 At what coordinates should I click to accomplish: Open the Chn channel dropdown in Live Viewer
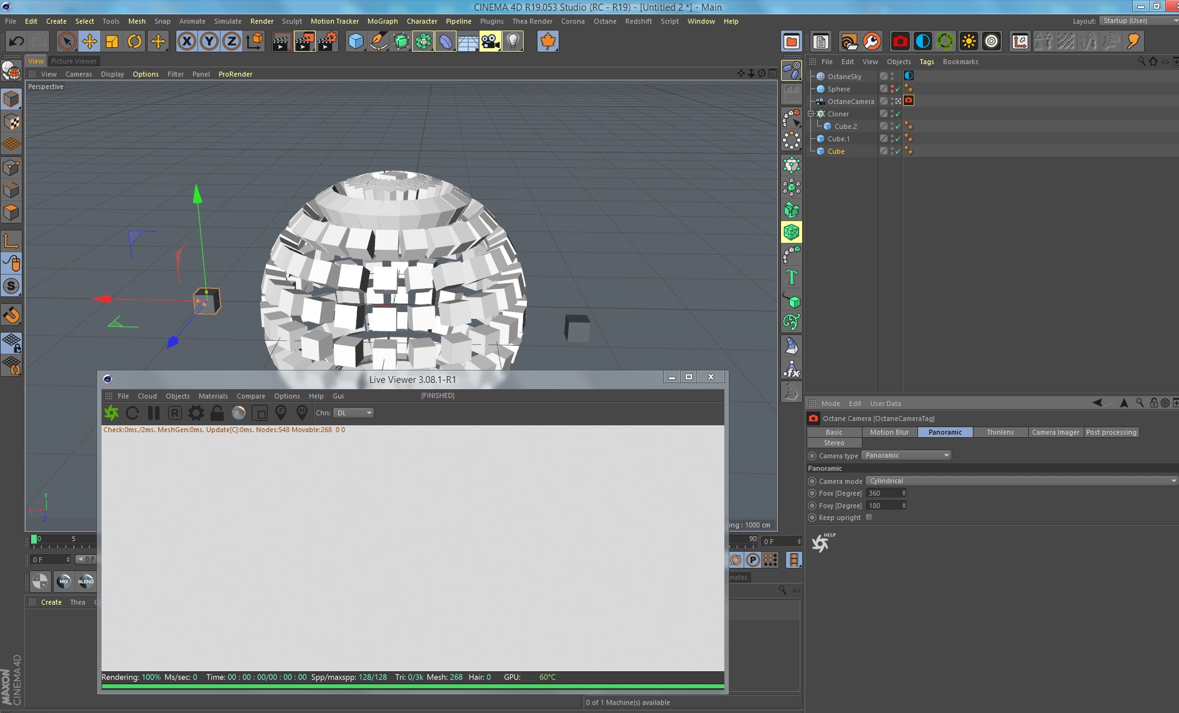354,413
